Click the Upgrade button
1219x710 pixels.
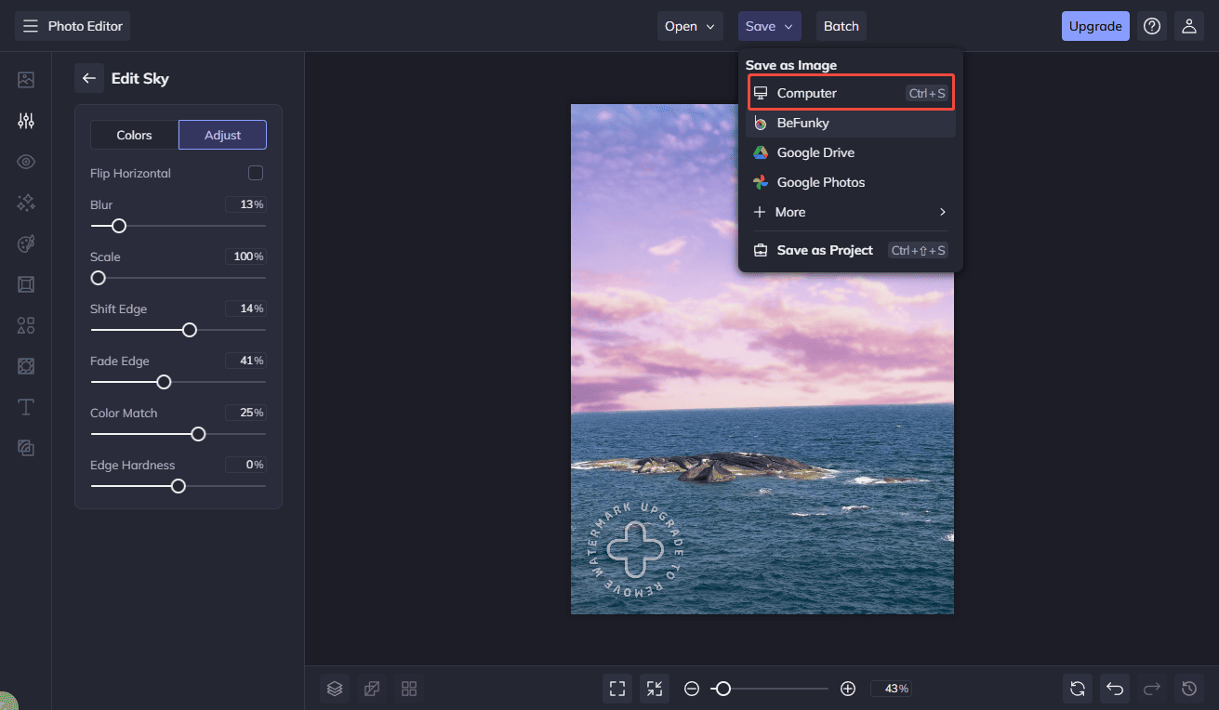(x=1095, y=26)
